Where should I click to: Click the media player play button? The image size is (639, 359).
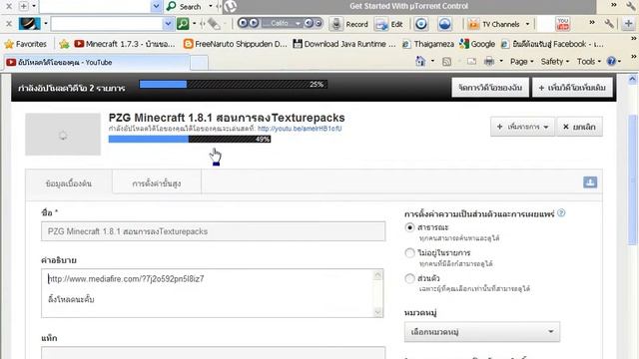(x=253, y=23)
